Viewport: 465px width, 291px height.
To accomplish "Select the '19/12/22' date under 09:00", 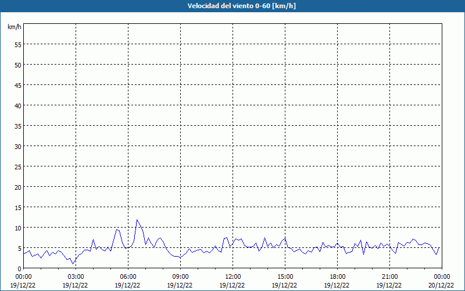I will click(x=180, y=285).
